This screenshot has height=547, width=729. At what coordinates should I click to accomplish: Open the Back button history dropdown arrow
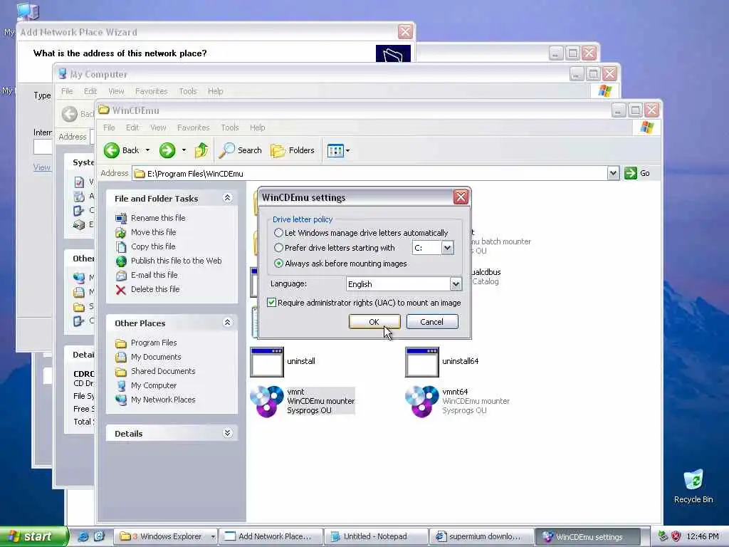point(147,150)
